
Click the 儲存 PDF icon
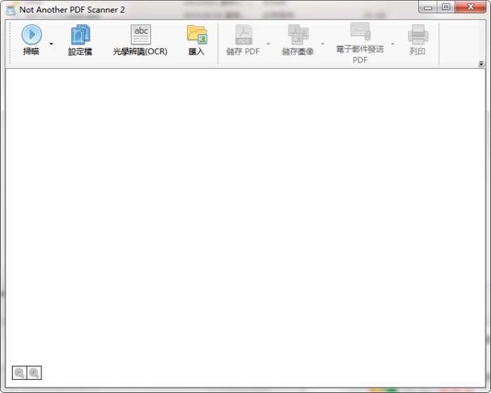243,34
